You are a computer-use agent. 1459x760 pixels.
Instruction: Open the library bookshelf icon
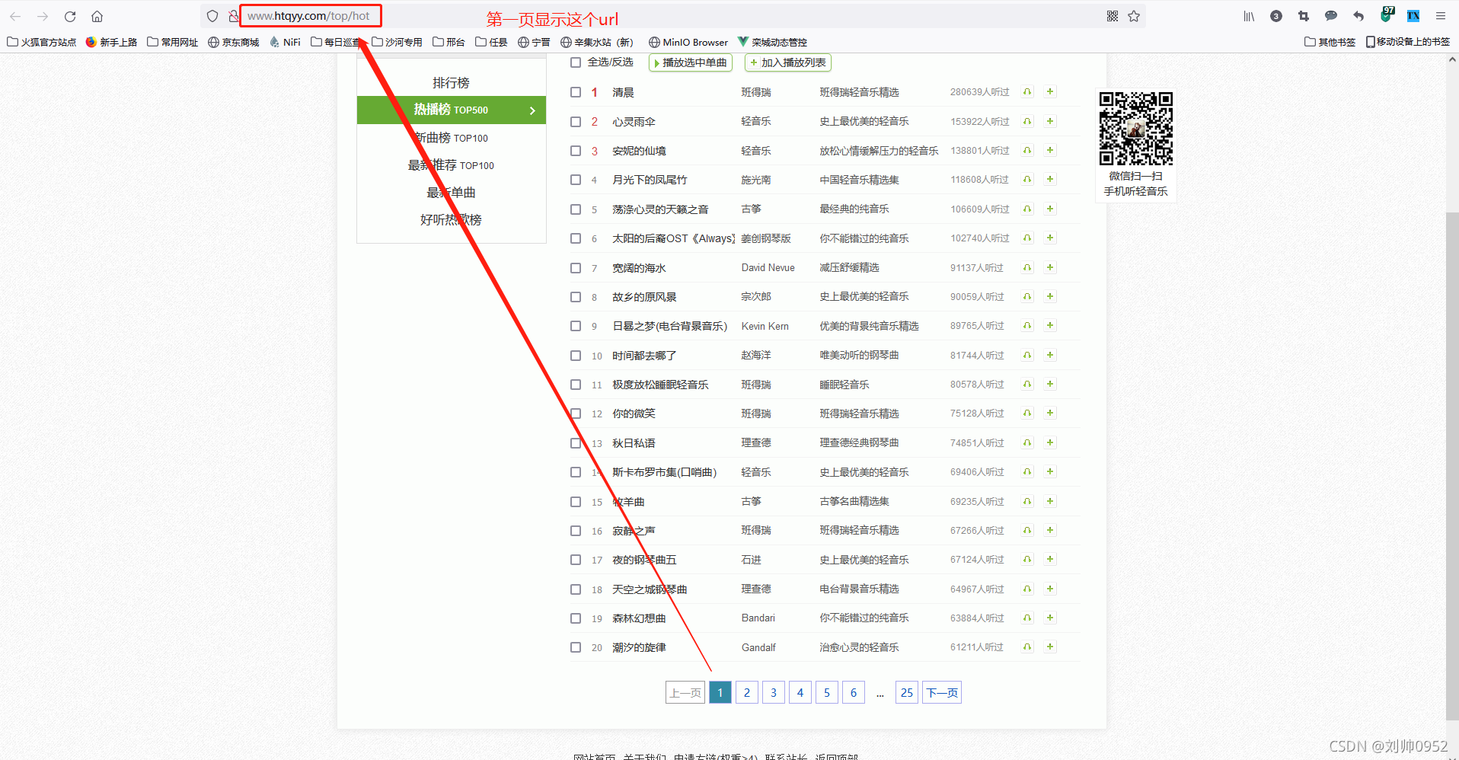point(1249,16)
